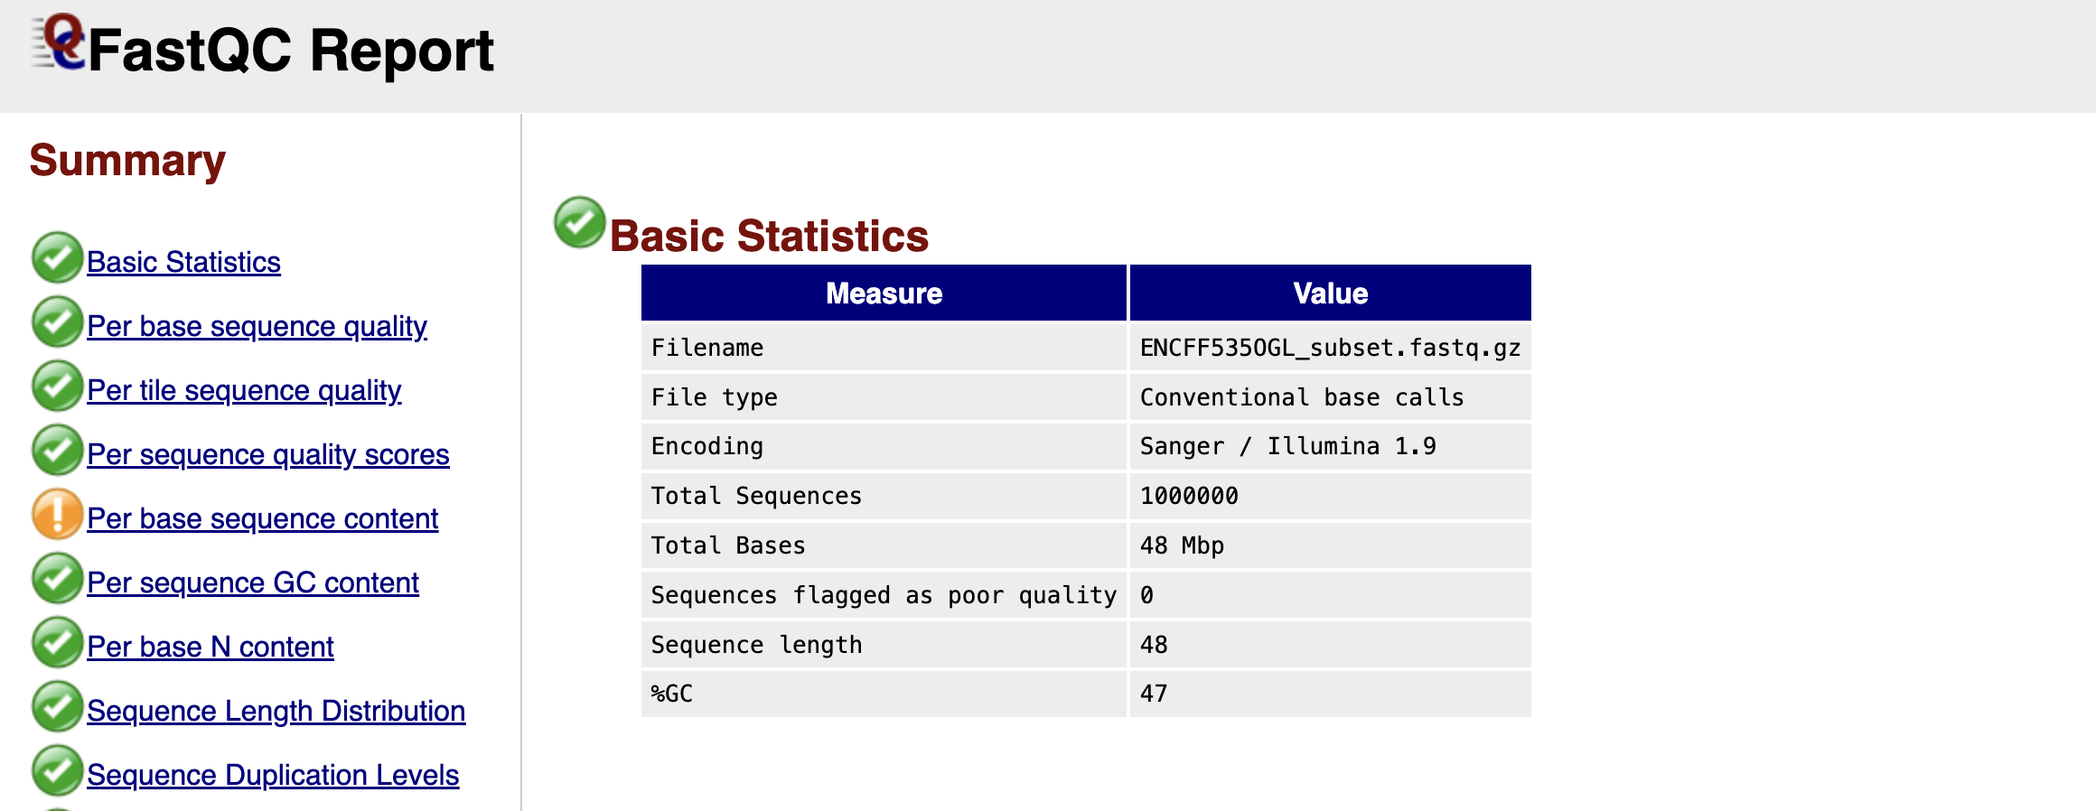Image resolution: width=2096 pixels, height=811 pixels.
Task: Click the Sequence length cell
Action: click(884, 645)
